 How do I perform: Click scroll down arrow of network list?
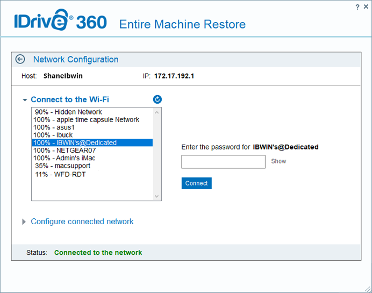(x=156, y=196)
